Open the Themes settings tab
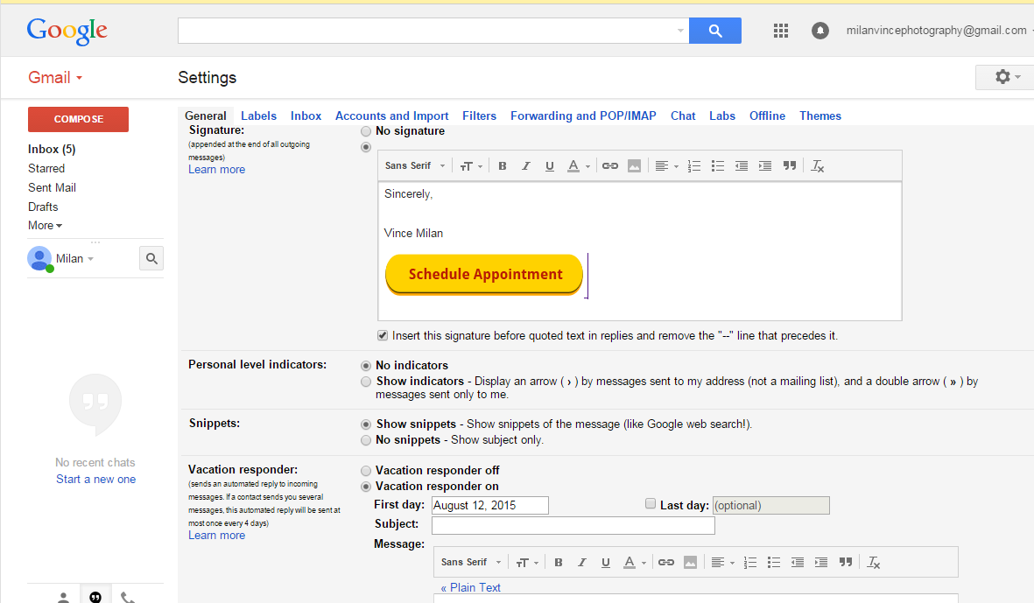This screenshot has width=1034, height=603. pyautogui.click(x=820, y=116)
